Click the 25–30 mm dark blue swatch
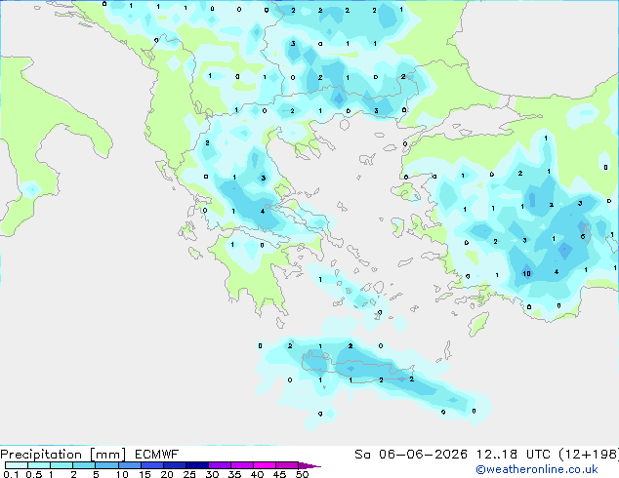Viewport: 619px width, 478px height. pos(197,465)
